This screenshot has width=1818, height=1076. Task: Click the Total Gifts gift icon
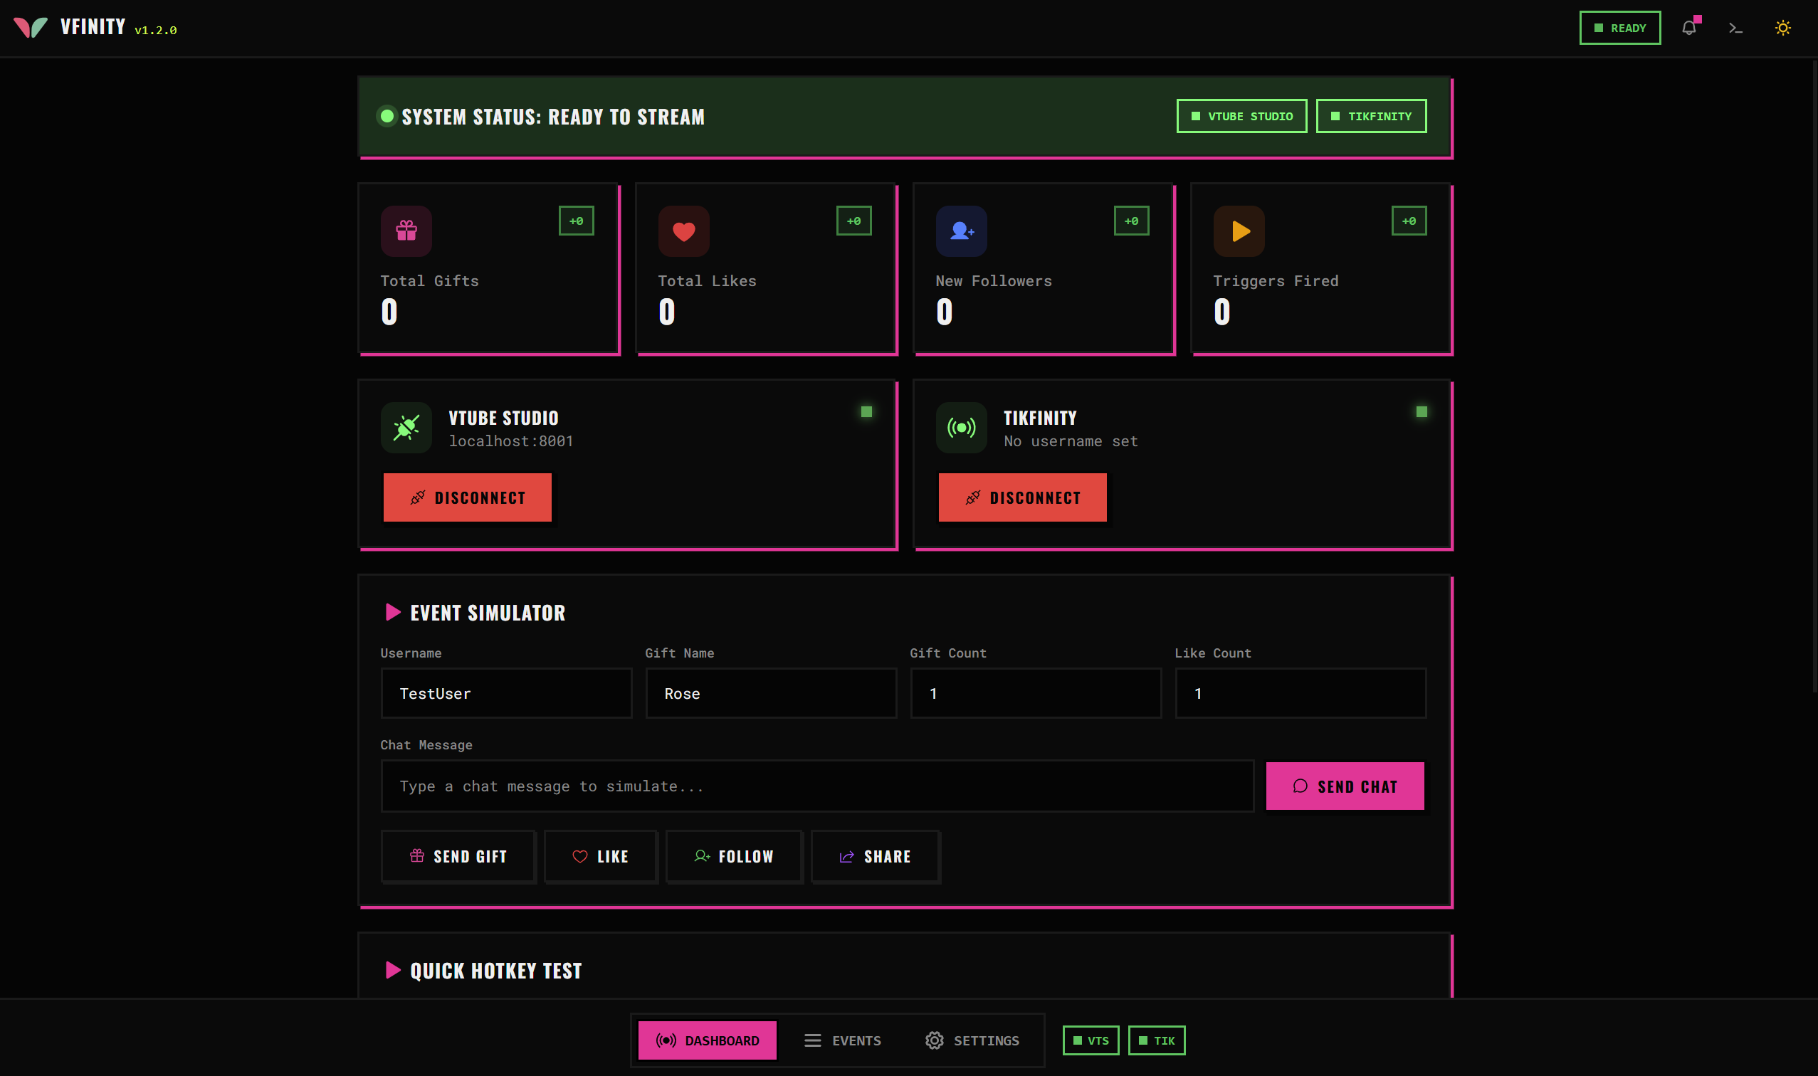pos(406,231)
